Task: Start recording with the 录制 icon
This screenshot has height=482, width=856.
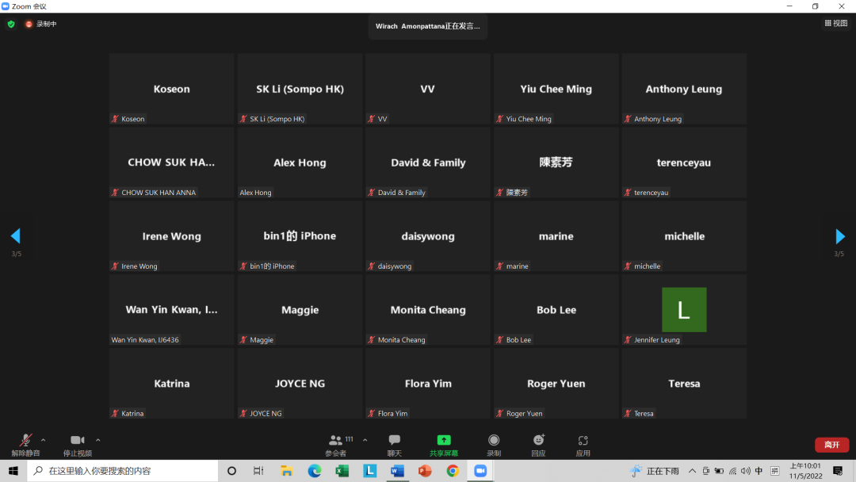Action: [x=494, y=445]
